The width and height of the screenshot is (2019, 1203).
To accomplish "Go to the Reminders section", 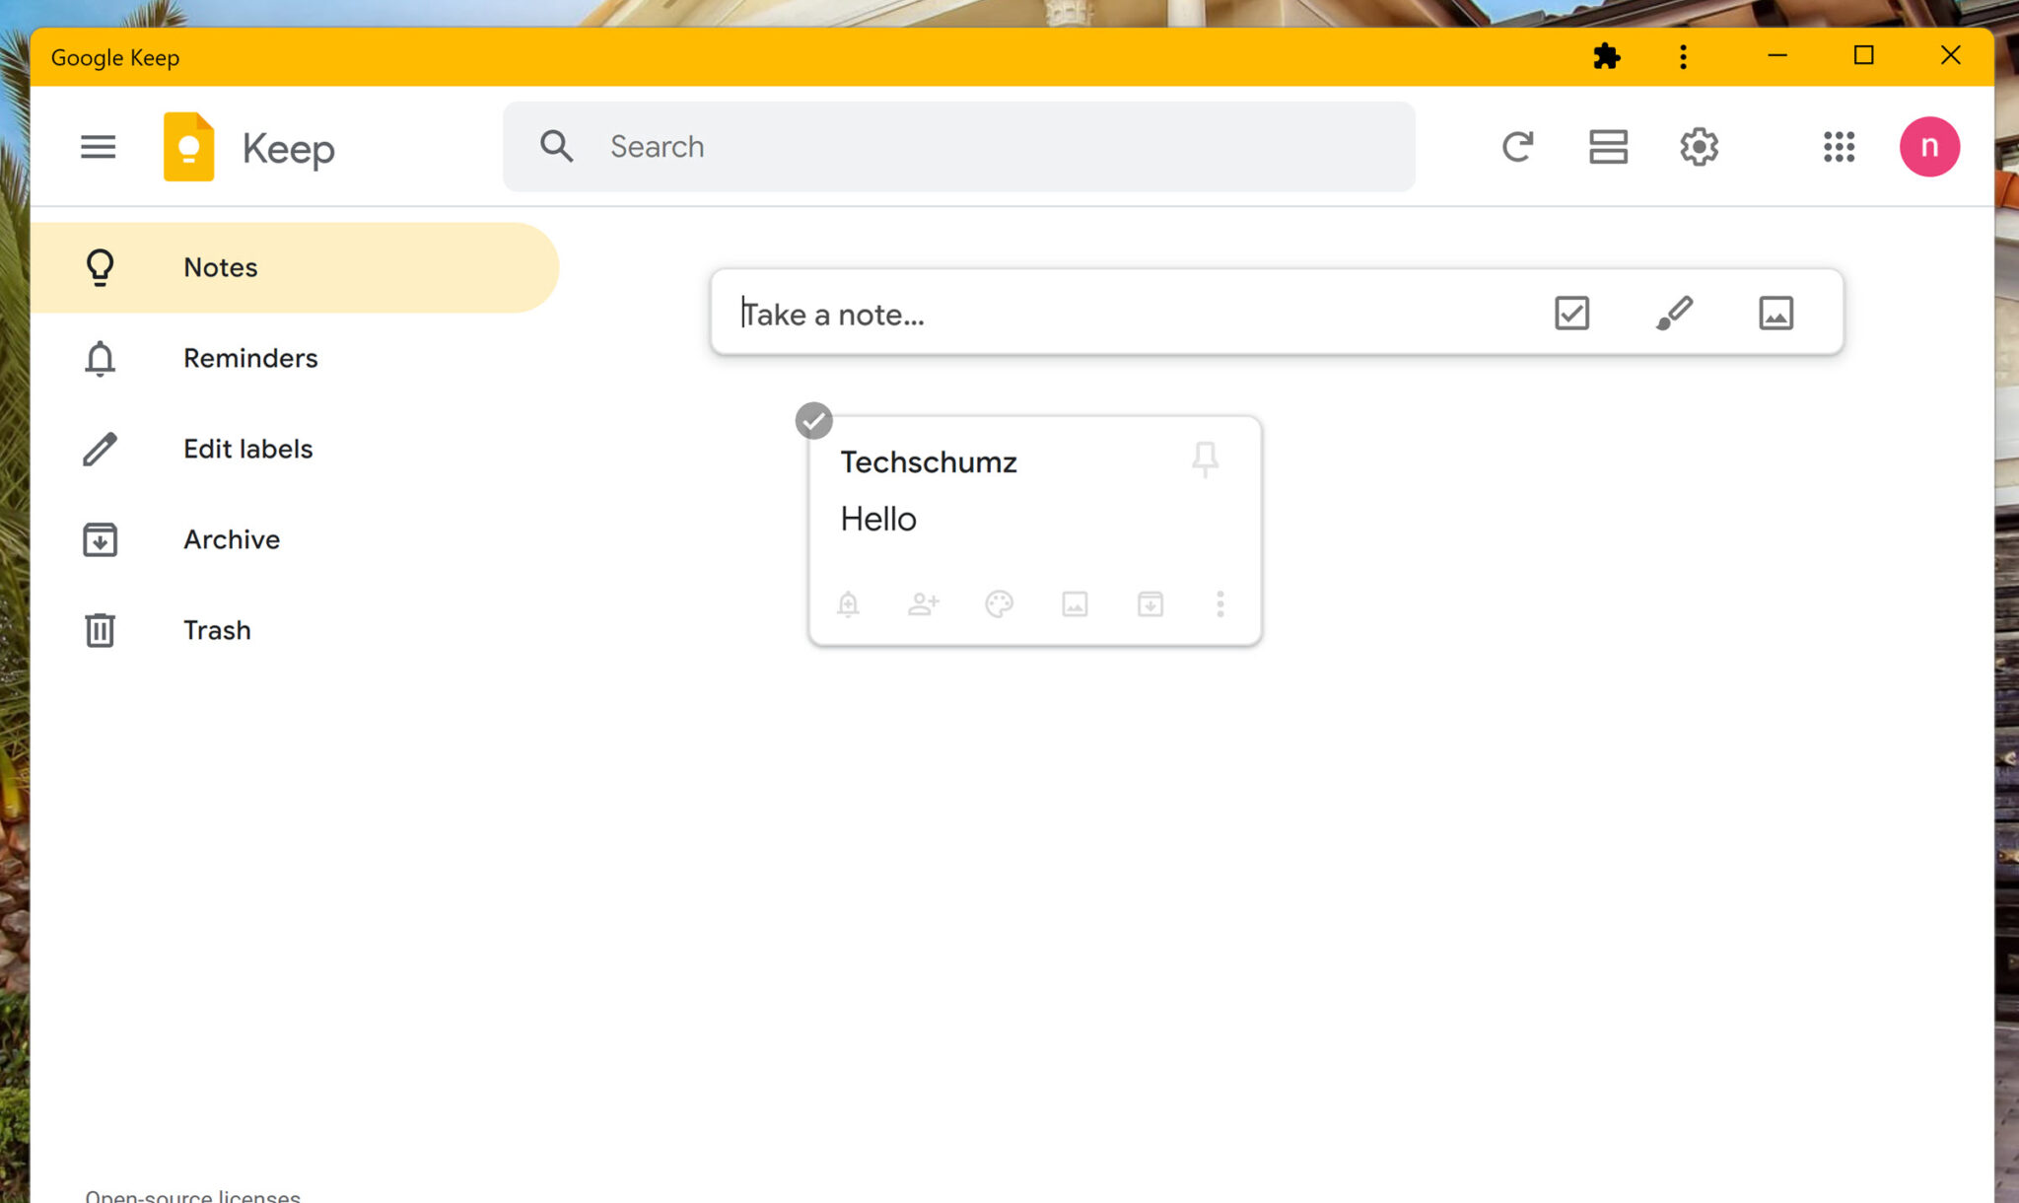I will (249, 358).
